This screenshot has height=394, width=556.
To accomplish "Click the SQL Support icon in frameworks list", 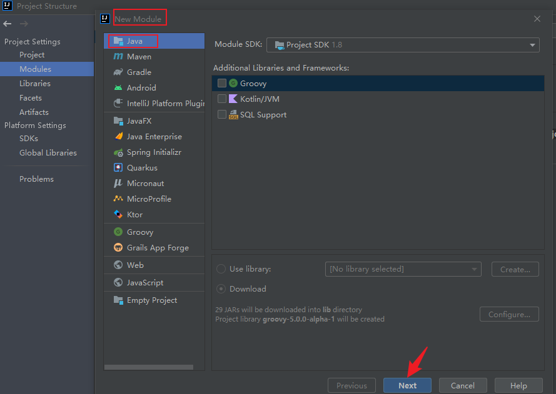I will pyautogui.click(x=233, y=115).
